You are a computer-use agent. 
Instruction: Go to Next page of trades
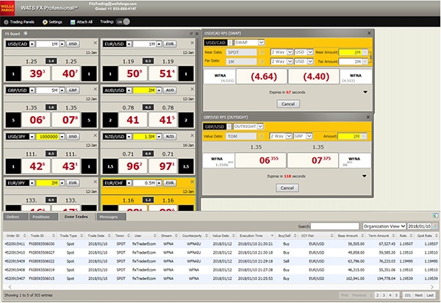418,295
